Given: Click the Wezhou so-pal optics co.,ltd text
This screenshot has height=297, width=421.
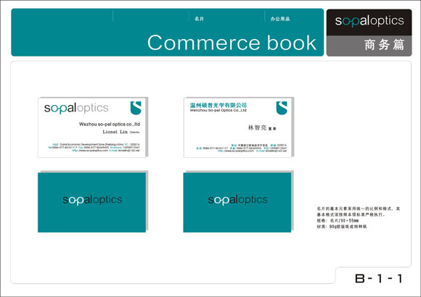Looking at the screenshot, I should click(x=110, y=124).
